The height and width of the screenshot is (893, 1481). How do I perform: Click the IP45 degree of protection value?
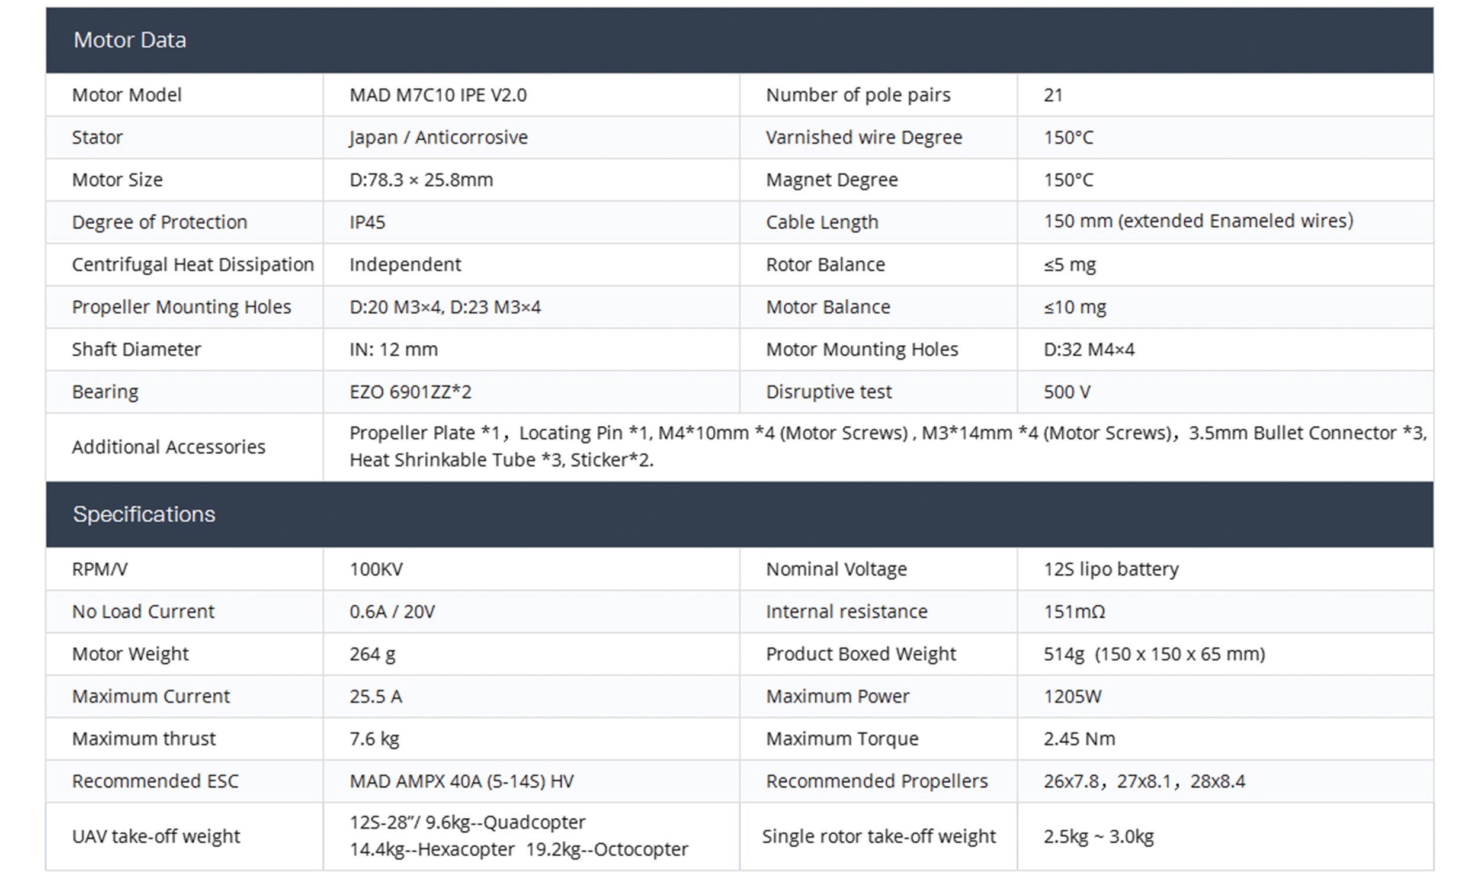[x=367, y=222]
